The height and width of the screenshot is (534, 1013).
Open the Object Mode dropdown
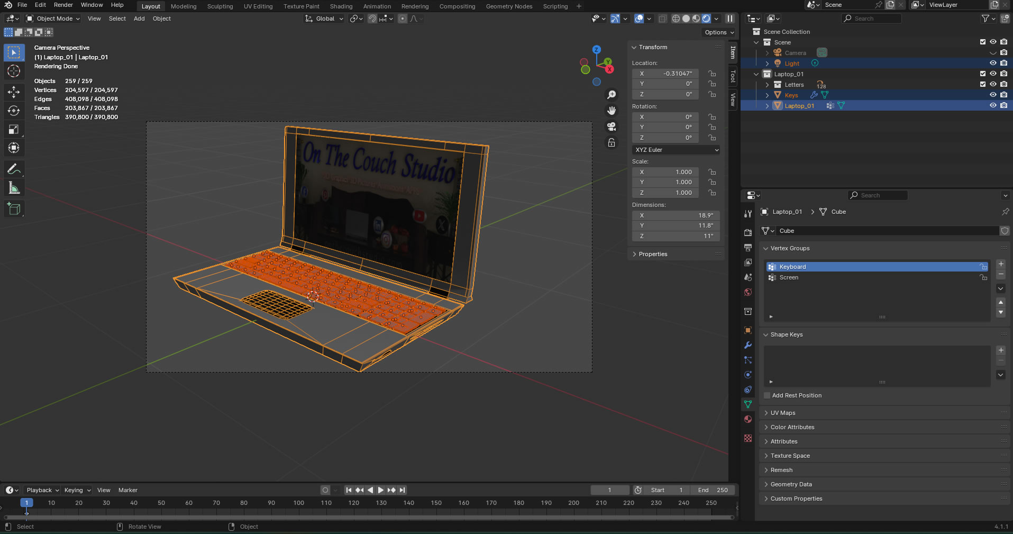(53, 19)
